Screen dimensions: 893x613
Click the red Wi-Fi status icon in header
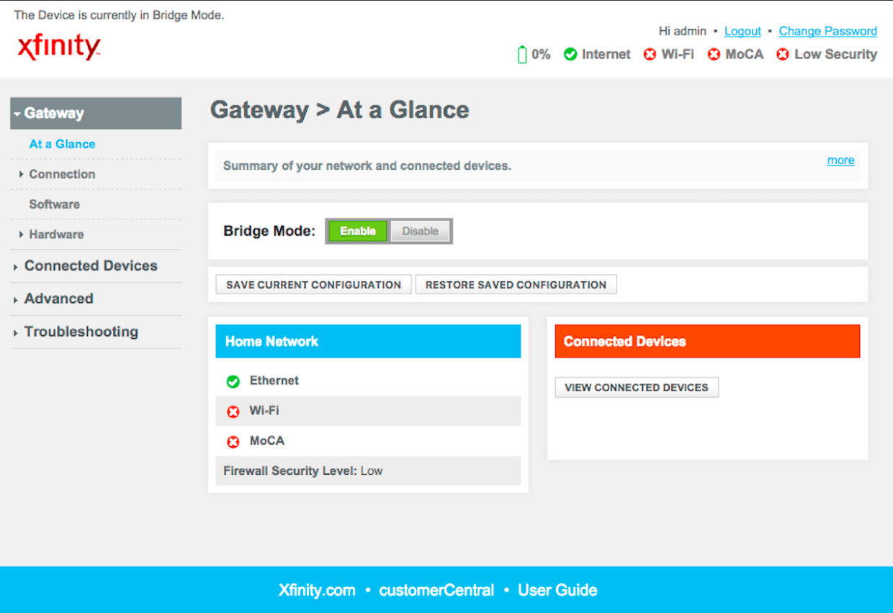(x=650, y=55)
